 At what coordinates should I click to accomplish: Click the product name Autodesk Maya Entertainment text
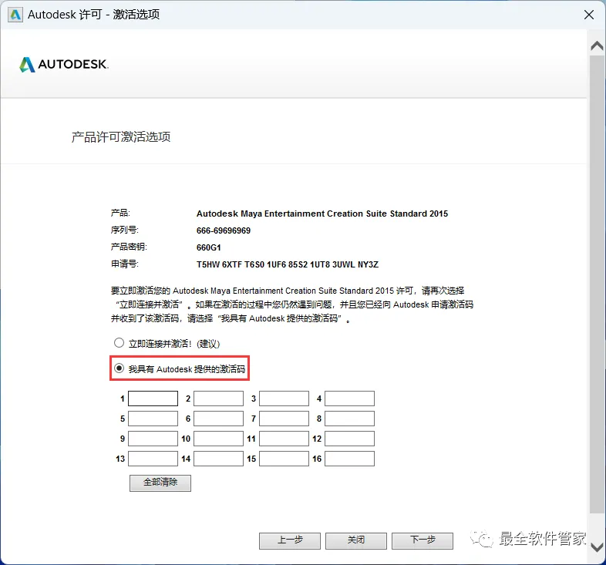tap(322, 214)
